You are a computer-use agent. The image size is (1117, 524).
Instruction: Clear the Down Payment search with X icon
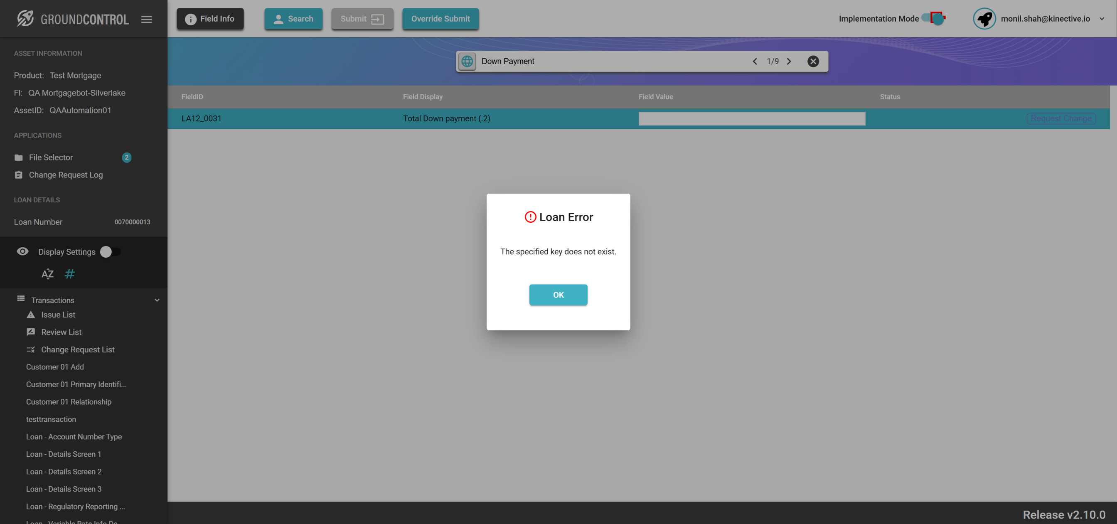point(813,61)
